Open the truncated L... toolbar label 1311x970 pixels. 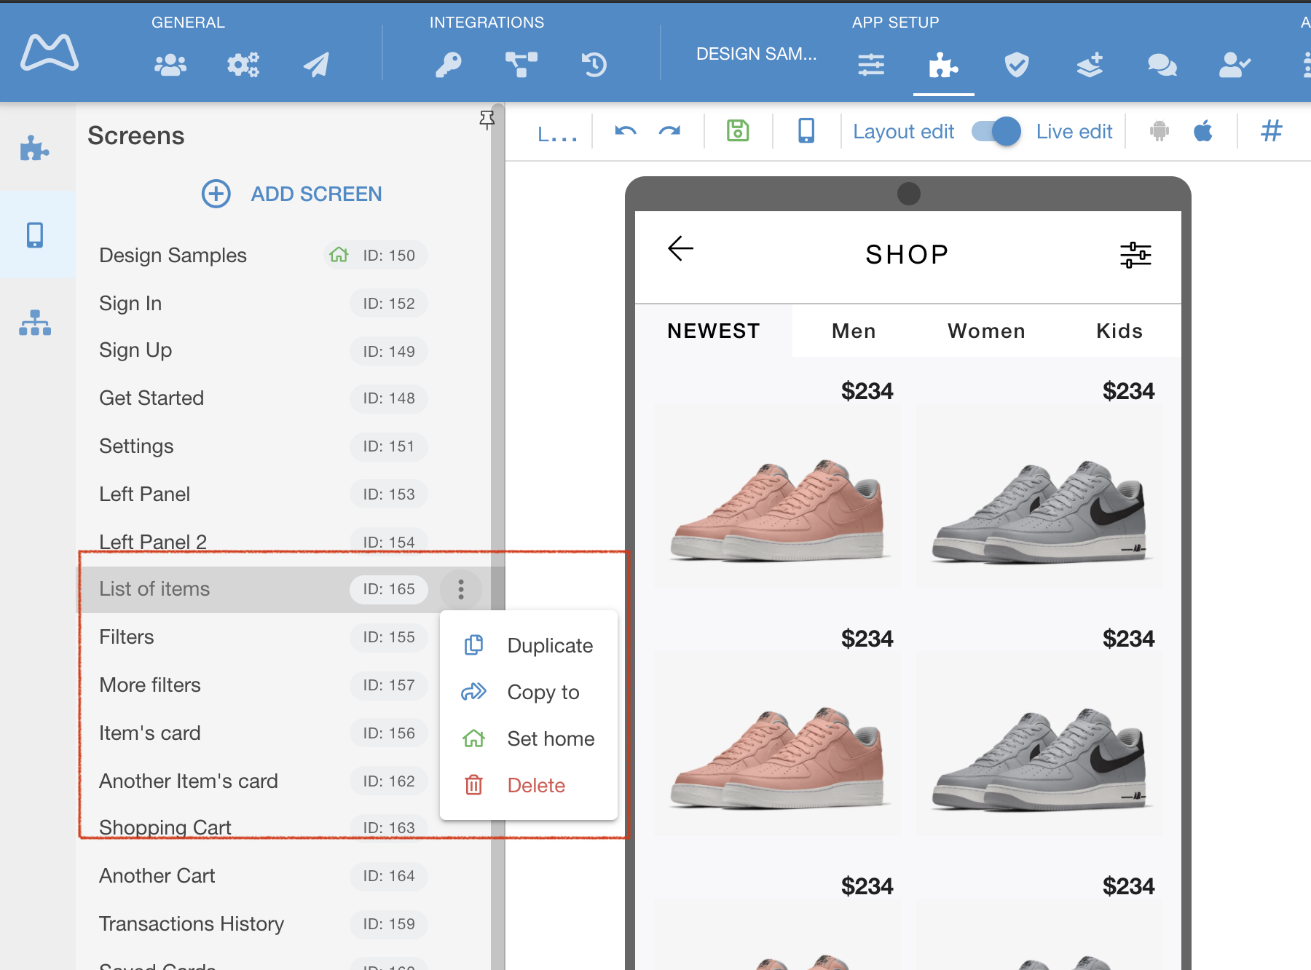click(557, 134)
